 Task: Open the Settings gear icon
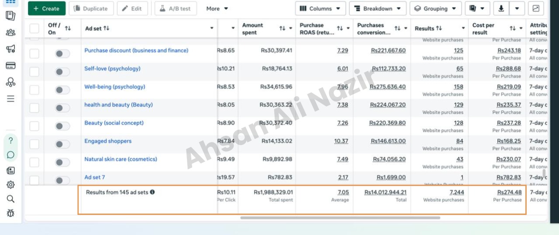(x=10, y=185)
